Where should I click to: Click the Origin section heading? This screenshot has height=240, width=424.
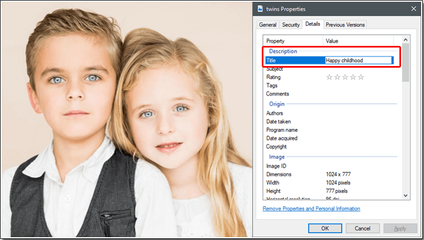[x=277, y=104]
